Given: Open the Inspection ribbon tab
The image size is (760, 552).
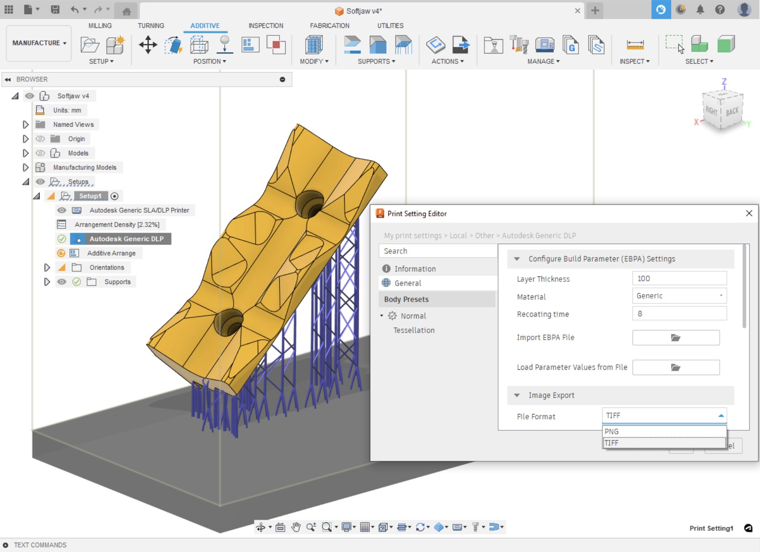Looking at the screenshot, I should coord(265,26).
